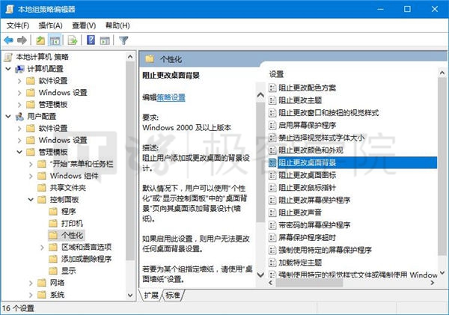
Task: Click the folder icon beside 程序
Action: click(x=53, y=211)
